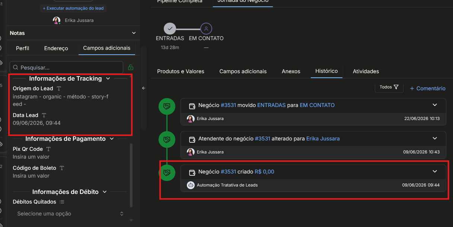
Task: Expand the Atendente alterado history entry
Action: (434, 139)
